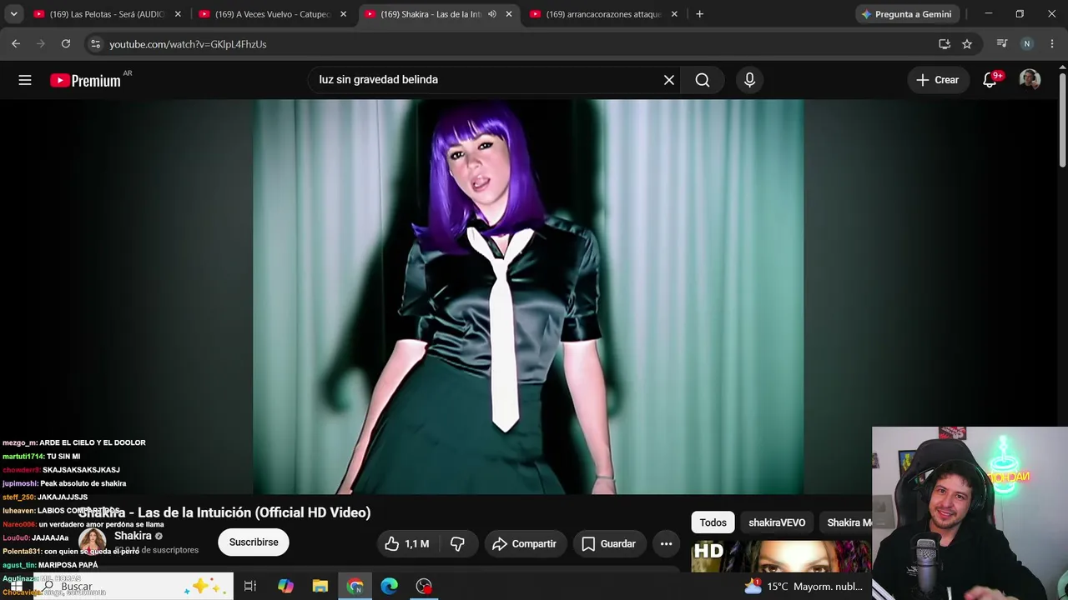Switch to Chrome on the taskbar
Screen dimensions: 1068x600
coord(355,587)
